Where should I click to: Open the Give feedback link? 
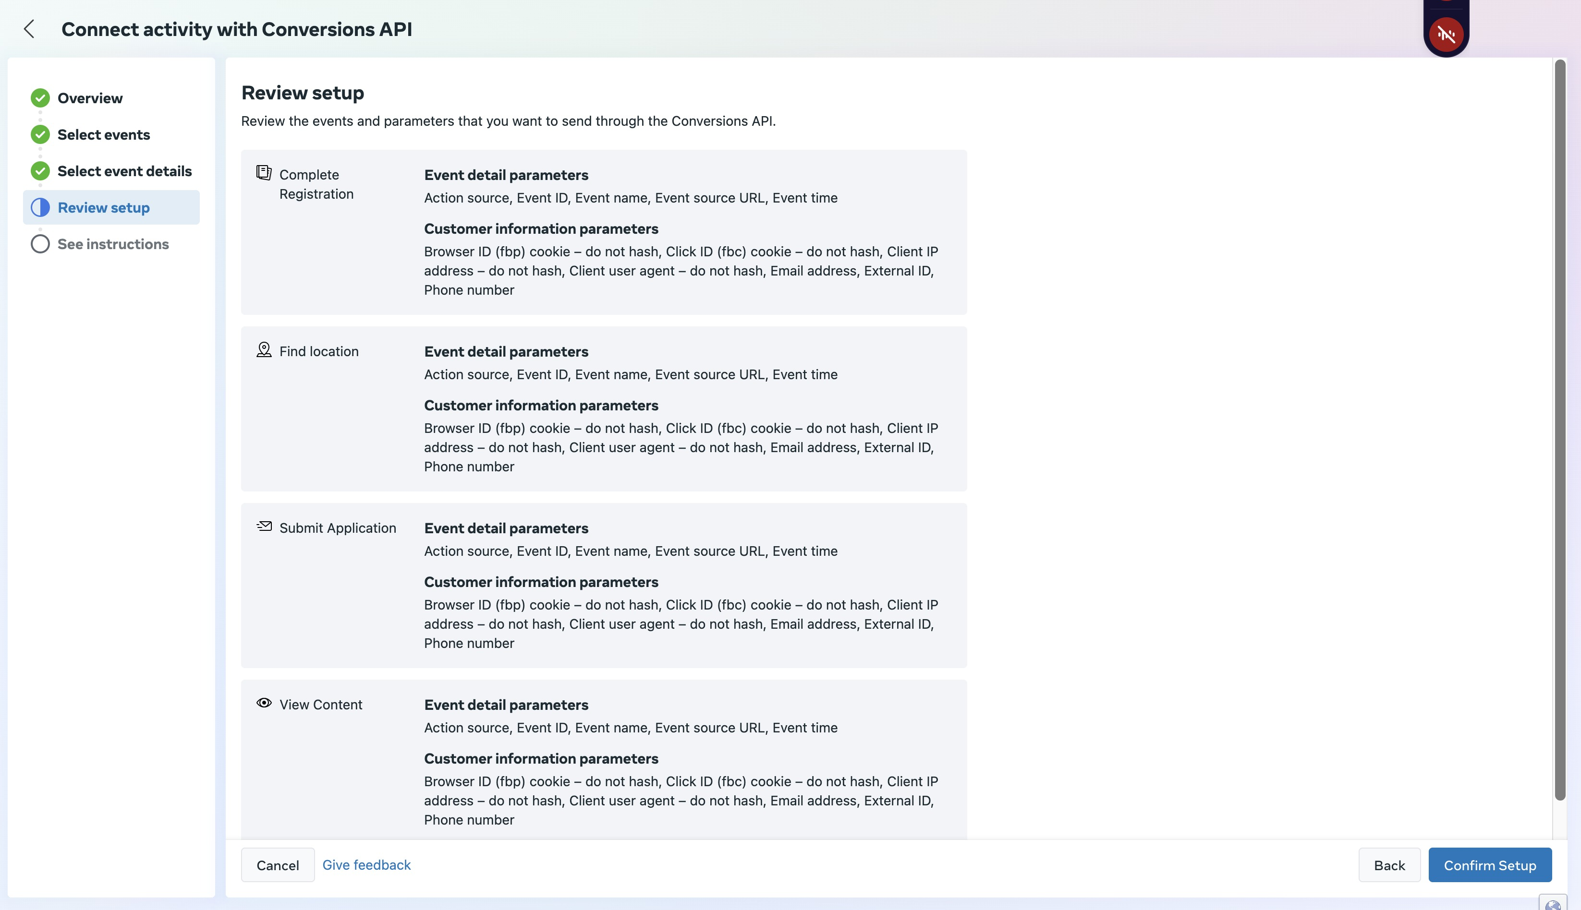point(366,865)
